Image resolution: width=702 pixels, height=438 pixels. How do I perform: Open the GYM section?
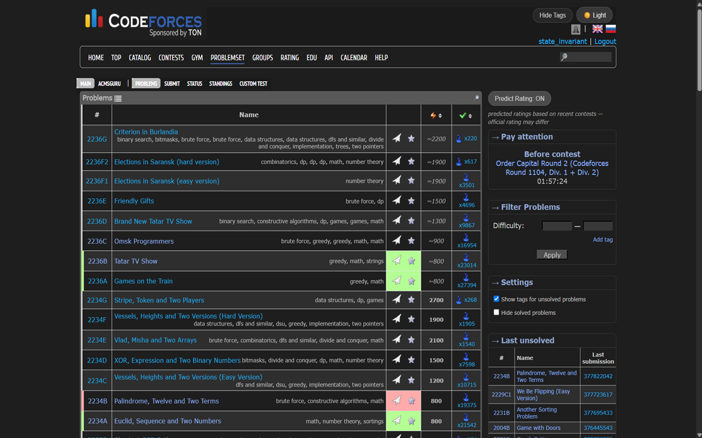pos(197,57)
